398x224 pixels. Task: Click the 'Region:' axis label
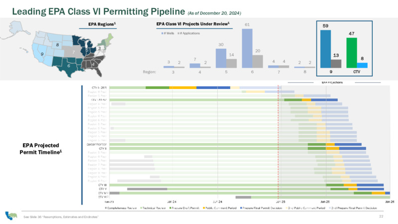click(149, 72)
